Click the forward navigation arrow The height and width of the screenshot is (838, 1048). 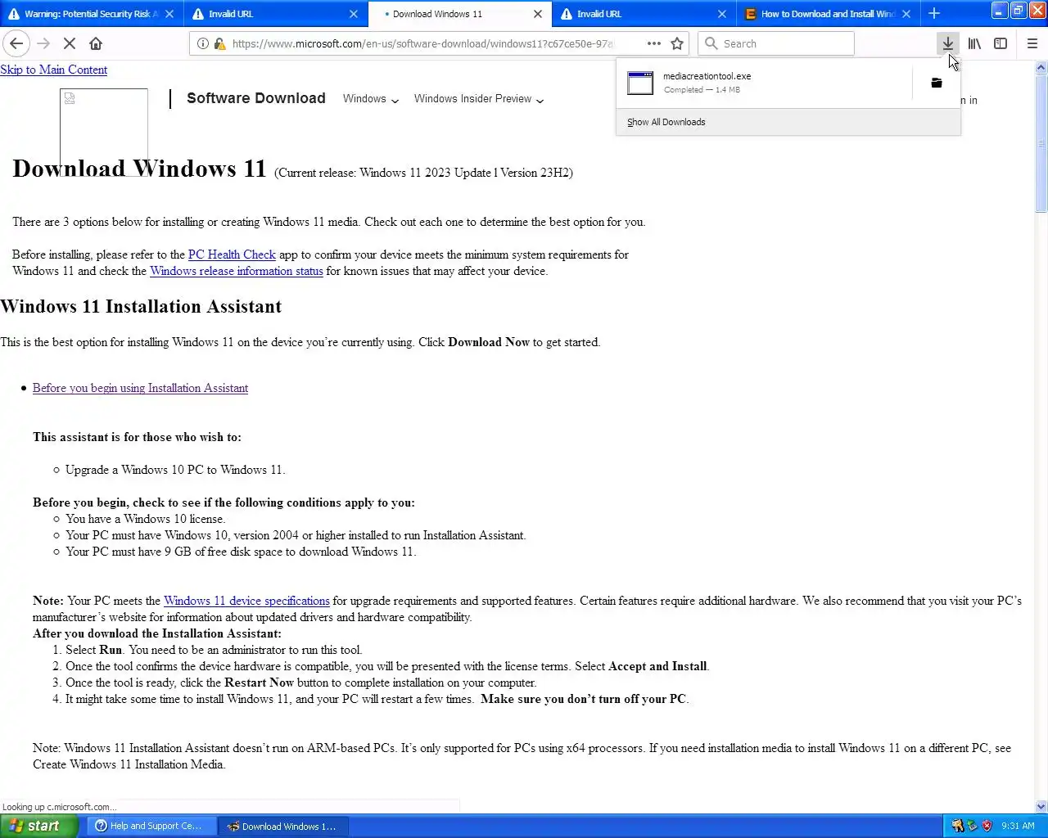click(43, 43)
